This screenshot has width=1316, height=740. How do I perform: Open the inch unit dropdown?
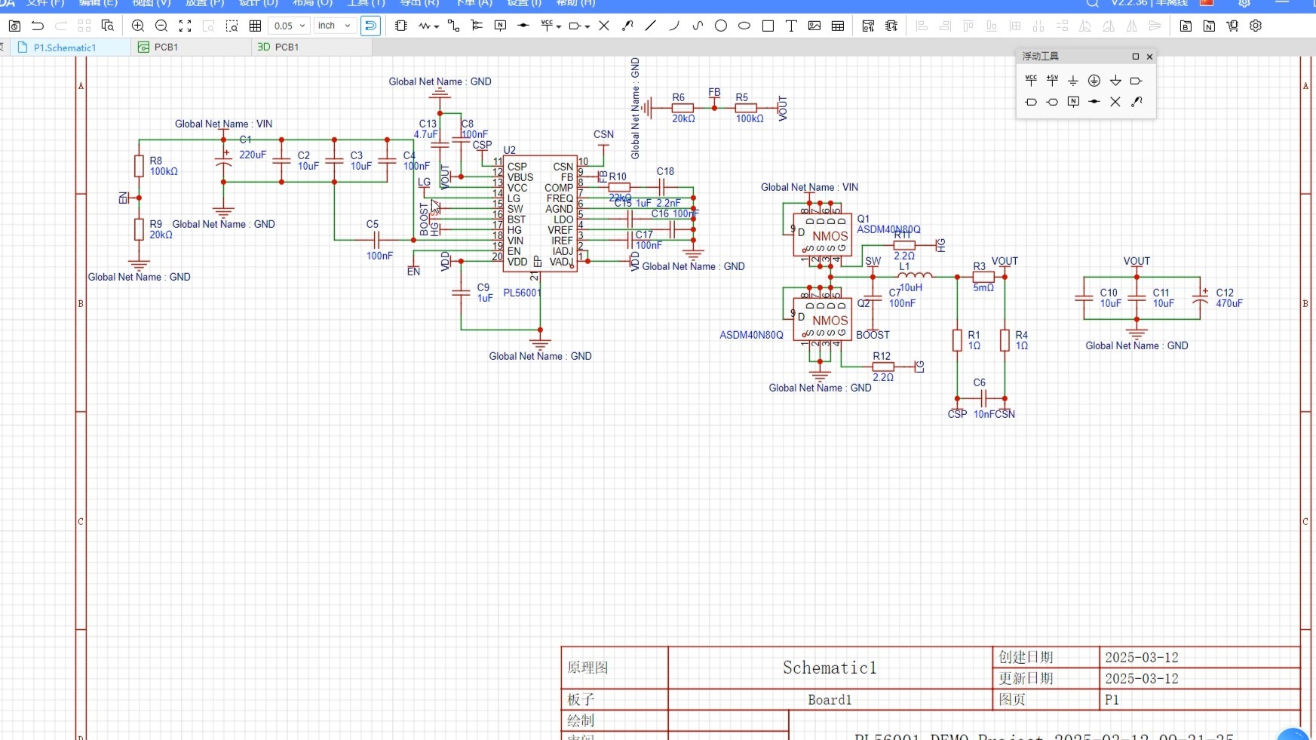click(334, 26)
